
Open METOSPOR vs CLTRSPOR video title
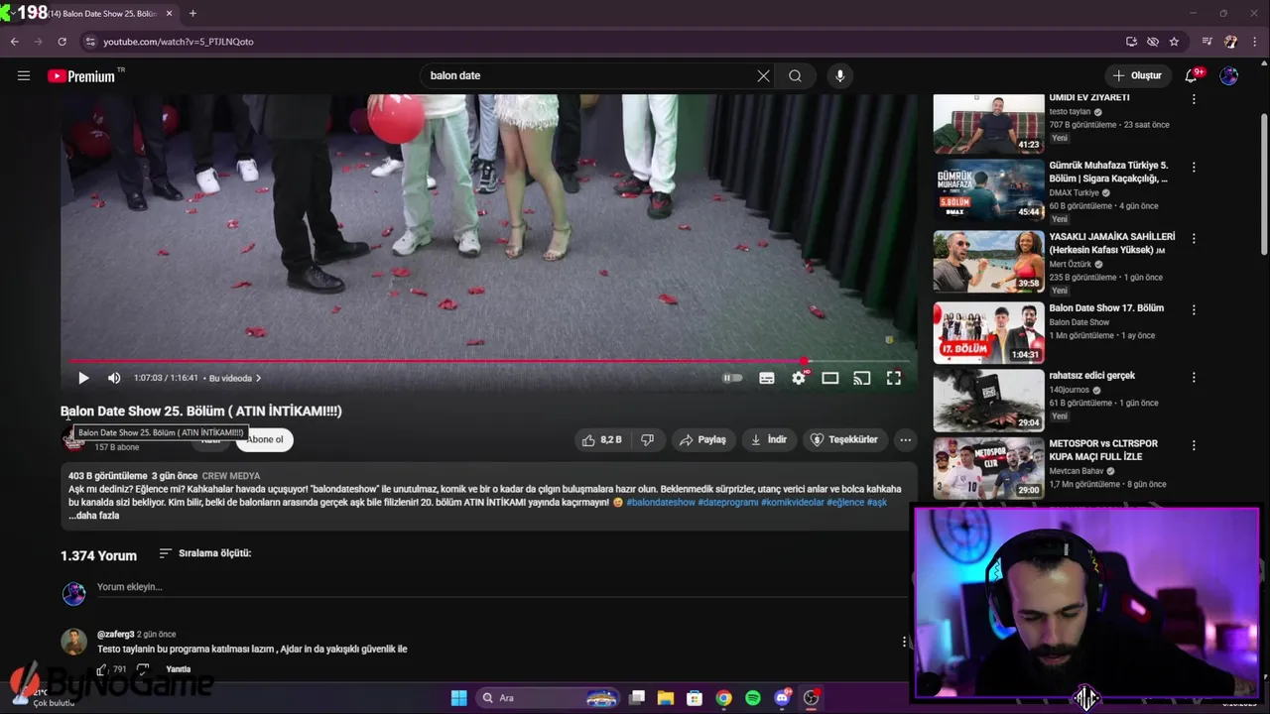click(x=1103, y=450)
